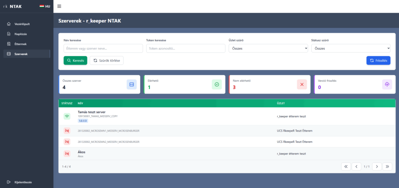
Task: Go to previous page arrow
Action: (357, 167)
